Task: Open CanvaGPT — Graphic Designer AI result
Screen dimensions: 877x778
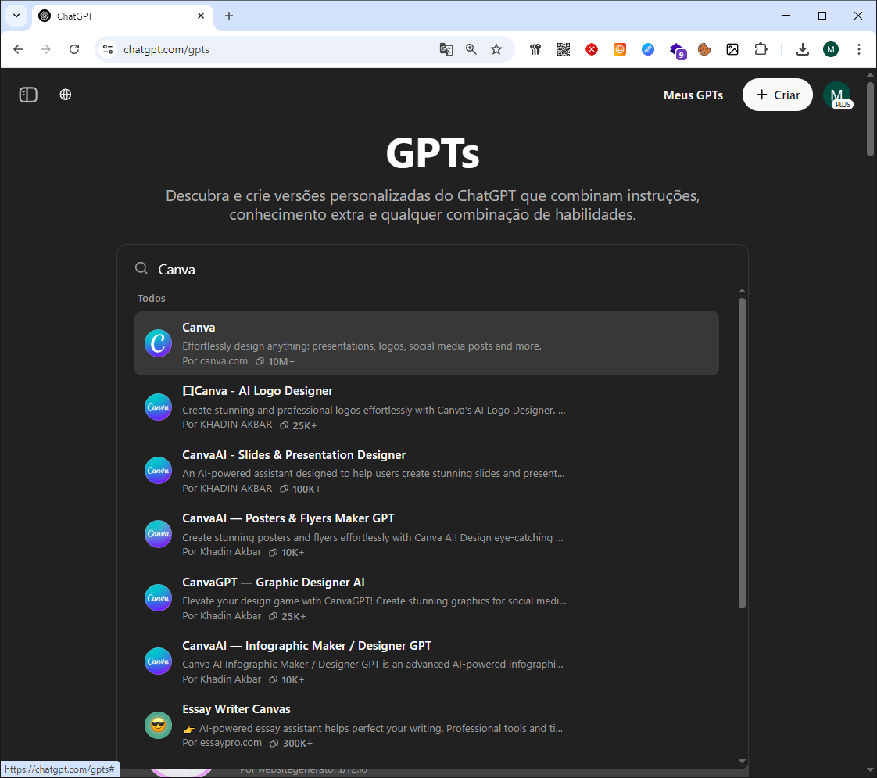Action: [x=427, y=597]
